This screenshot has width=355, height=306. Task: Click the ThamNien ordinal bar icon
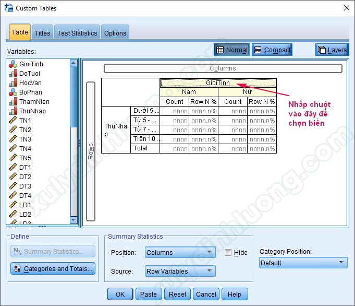(x=13, y=101)
